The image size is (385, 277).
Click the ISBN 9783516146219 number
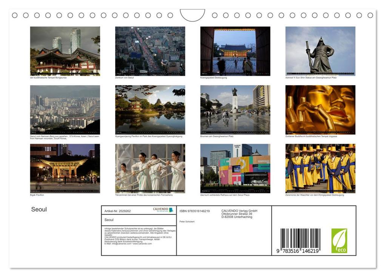pyautogui.click(x=194, y=211)
